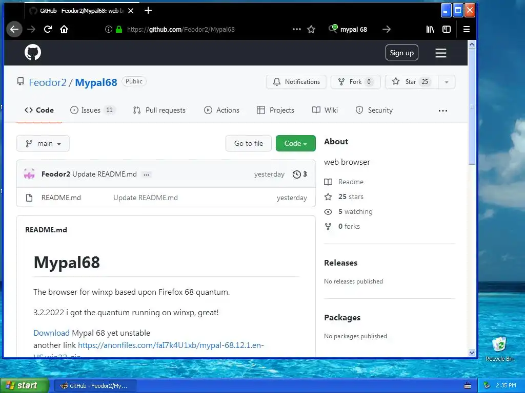The height and width of the screenshot is (393, 525).
Task: Click the GitHub octocat logo
Action: [33, 53]
